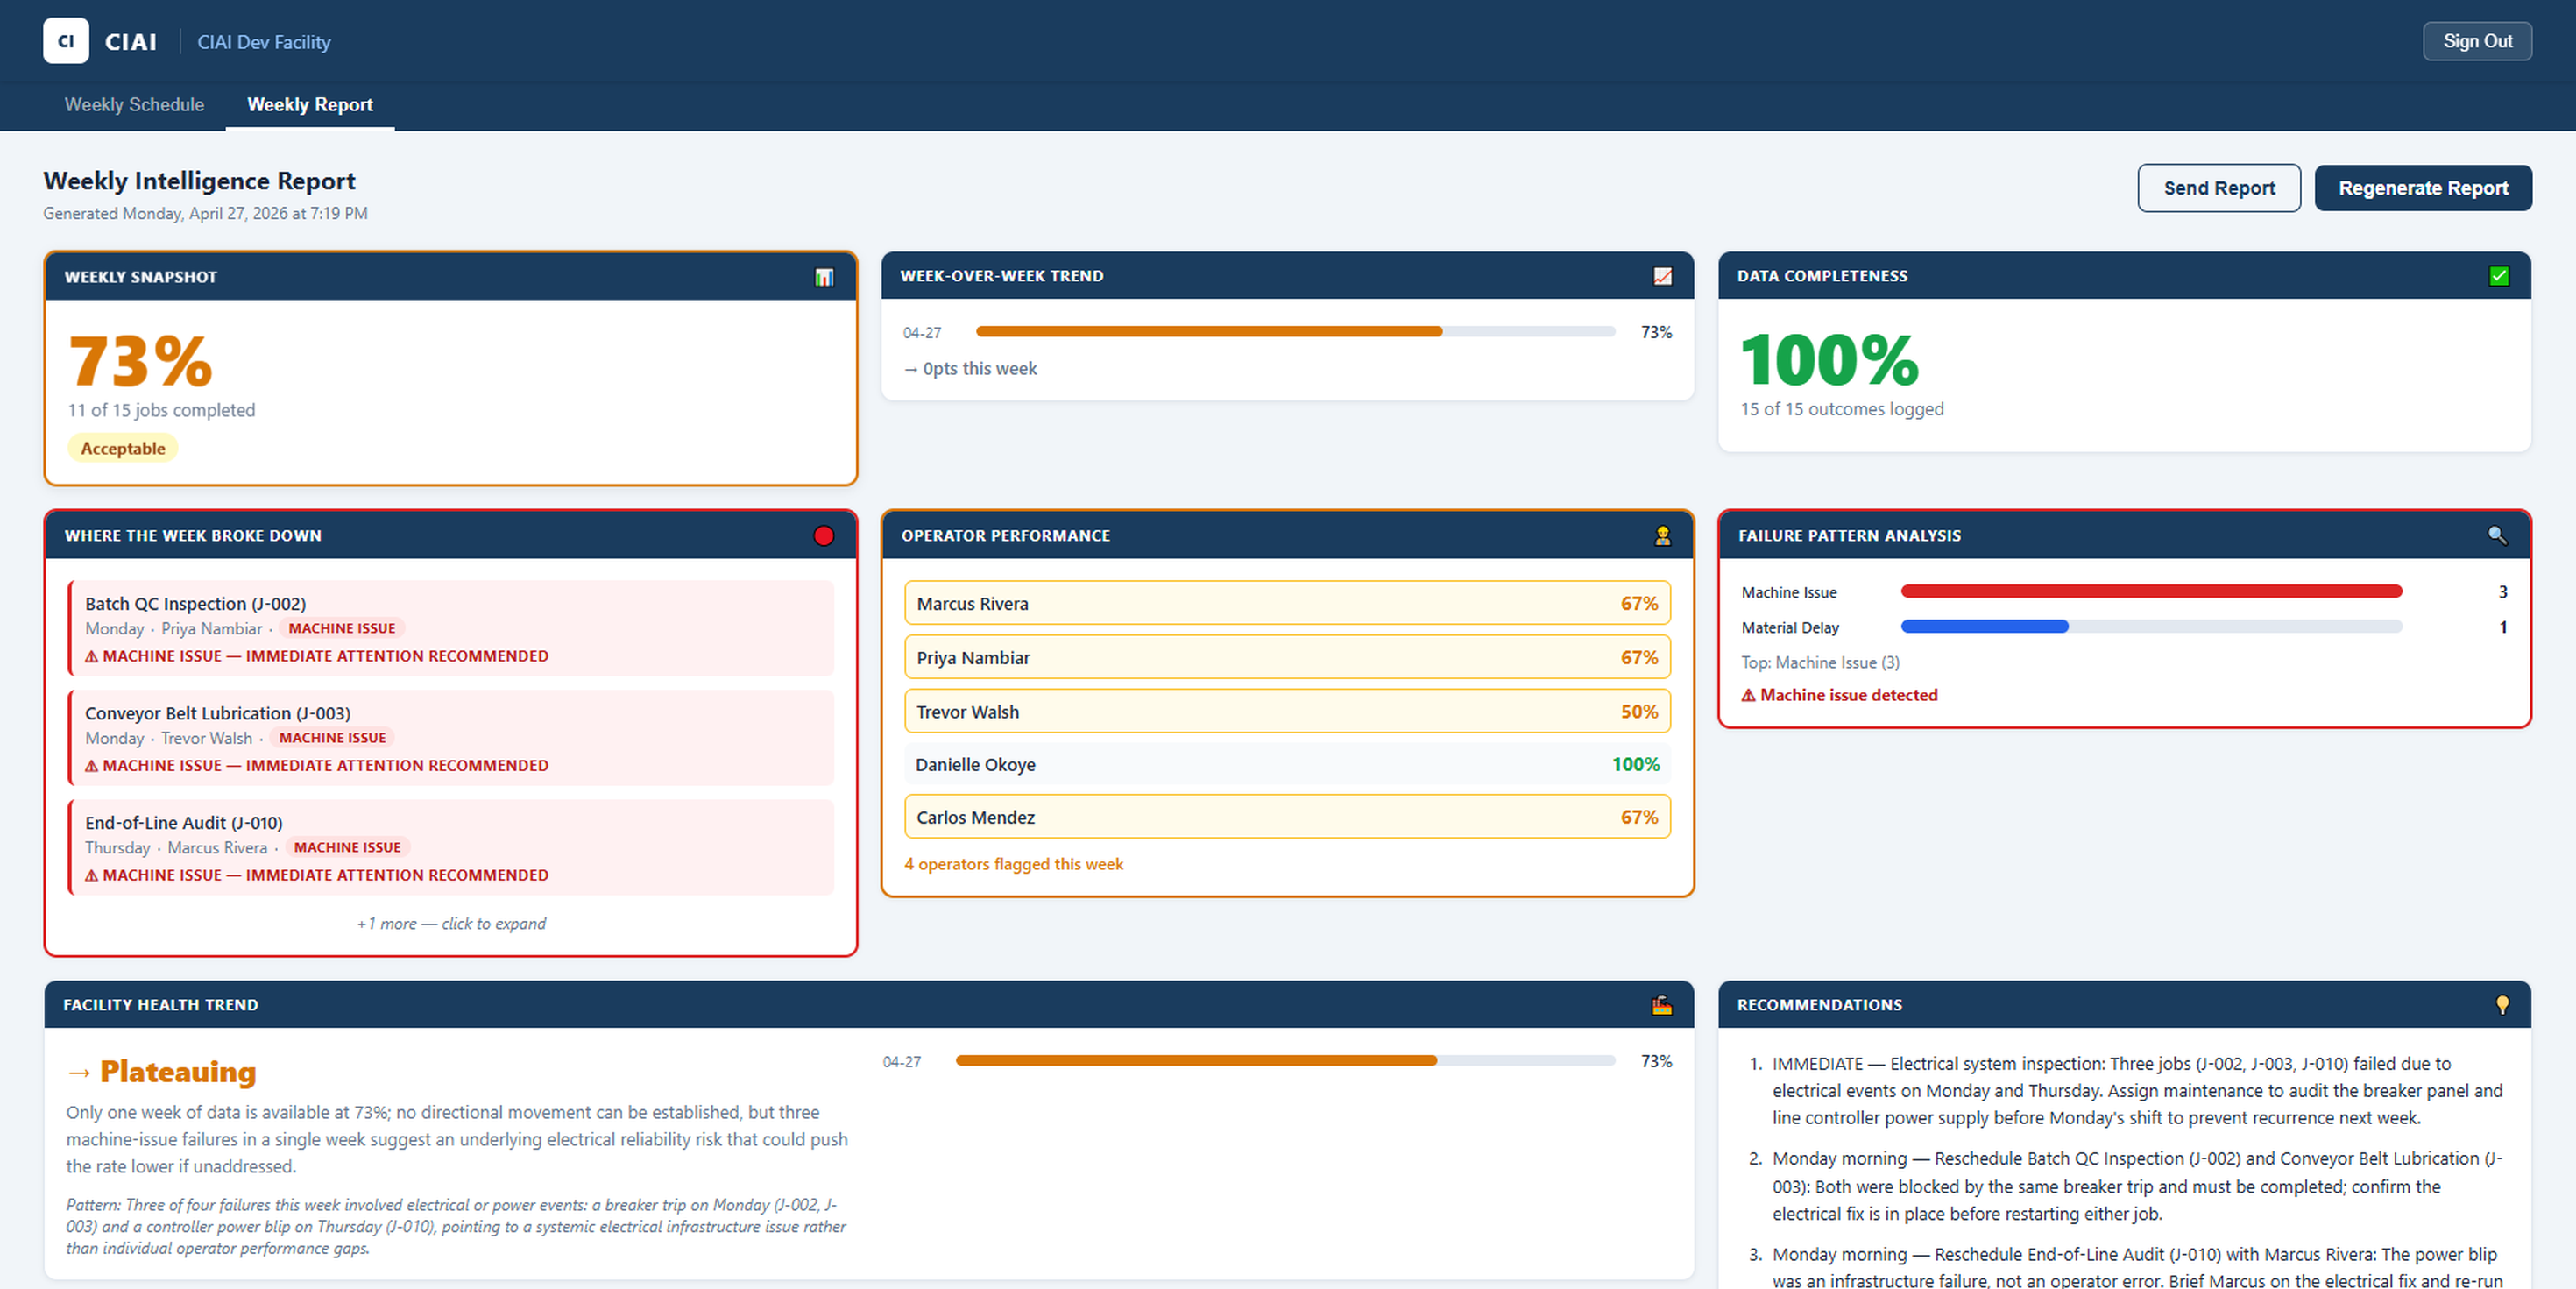Click the red Machine Issue bar
Image resolution: width=2576 pixels, height=1289 pixels.
2151,592
